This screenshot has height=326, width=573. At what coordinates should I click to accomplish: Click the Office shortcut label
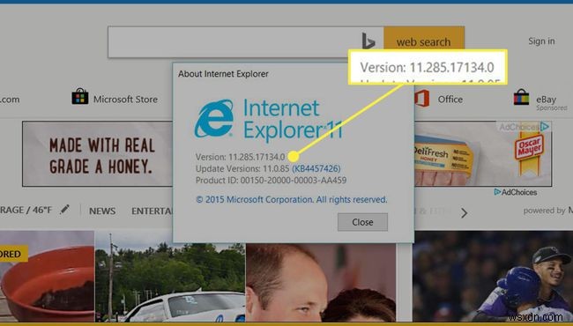coord(450,100)
